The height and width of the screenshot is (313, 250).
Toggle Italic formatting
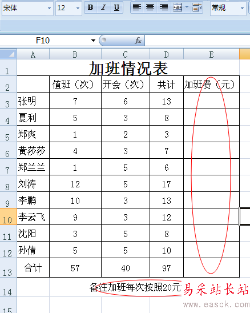click(x=103, y=8)
